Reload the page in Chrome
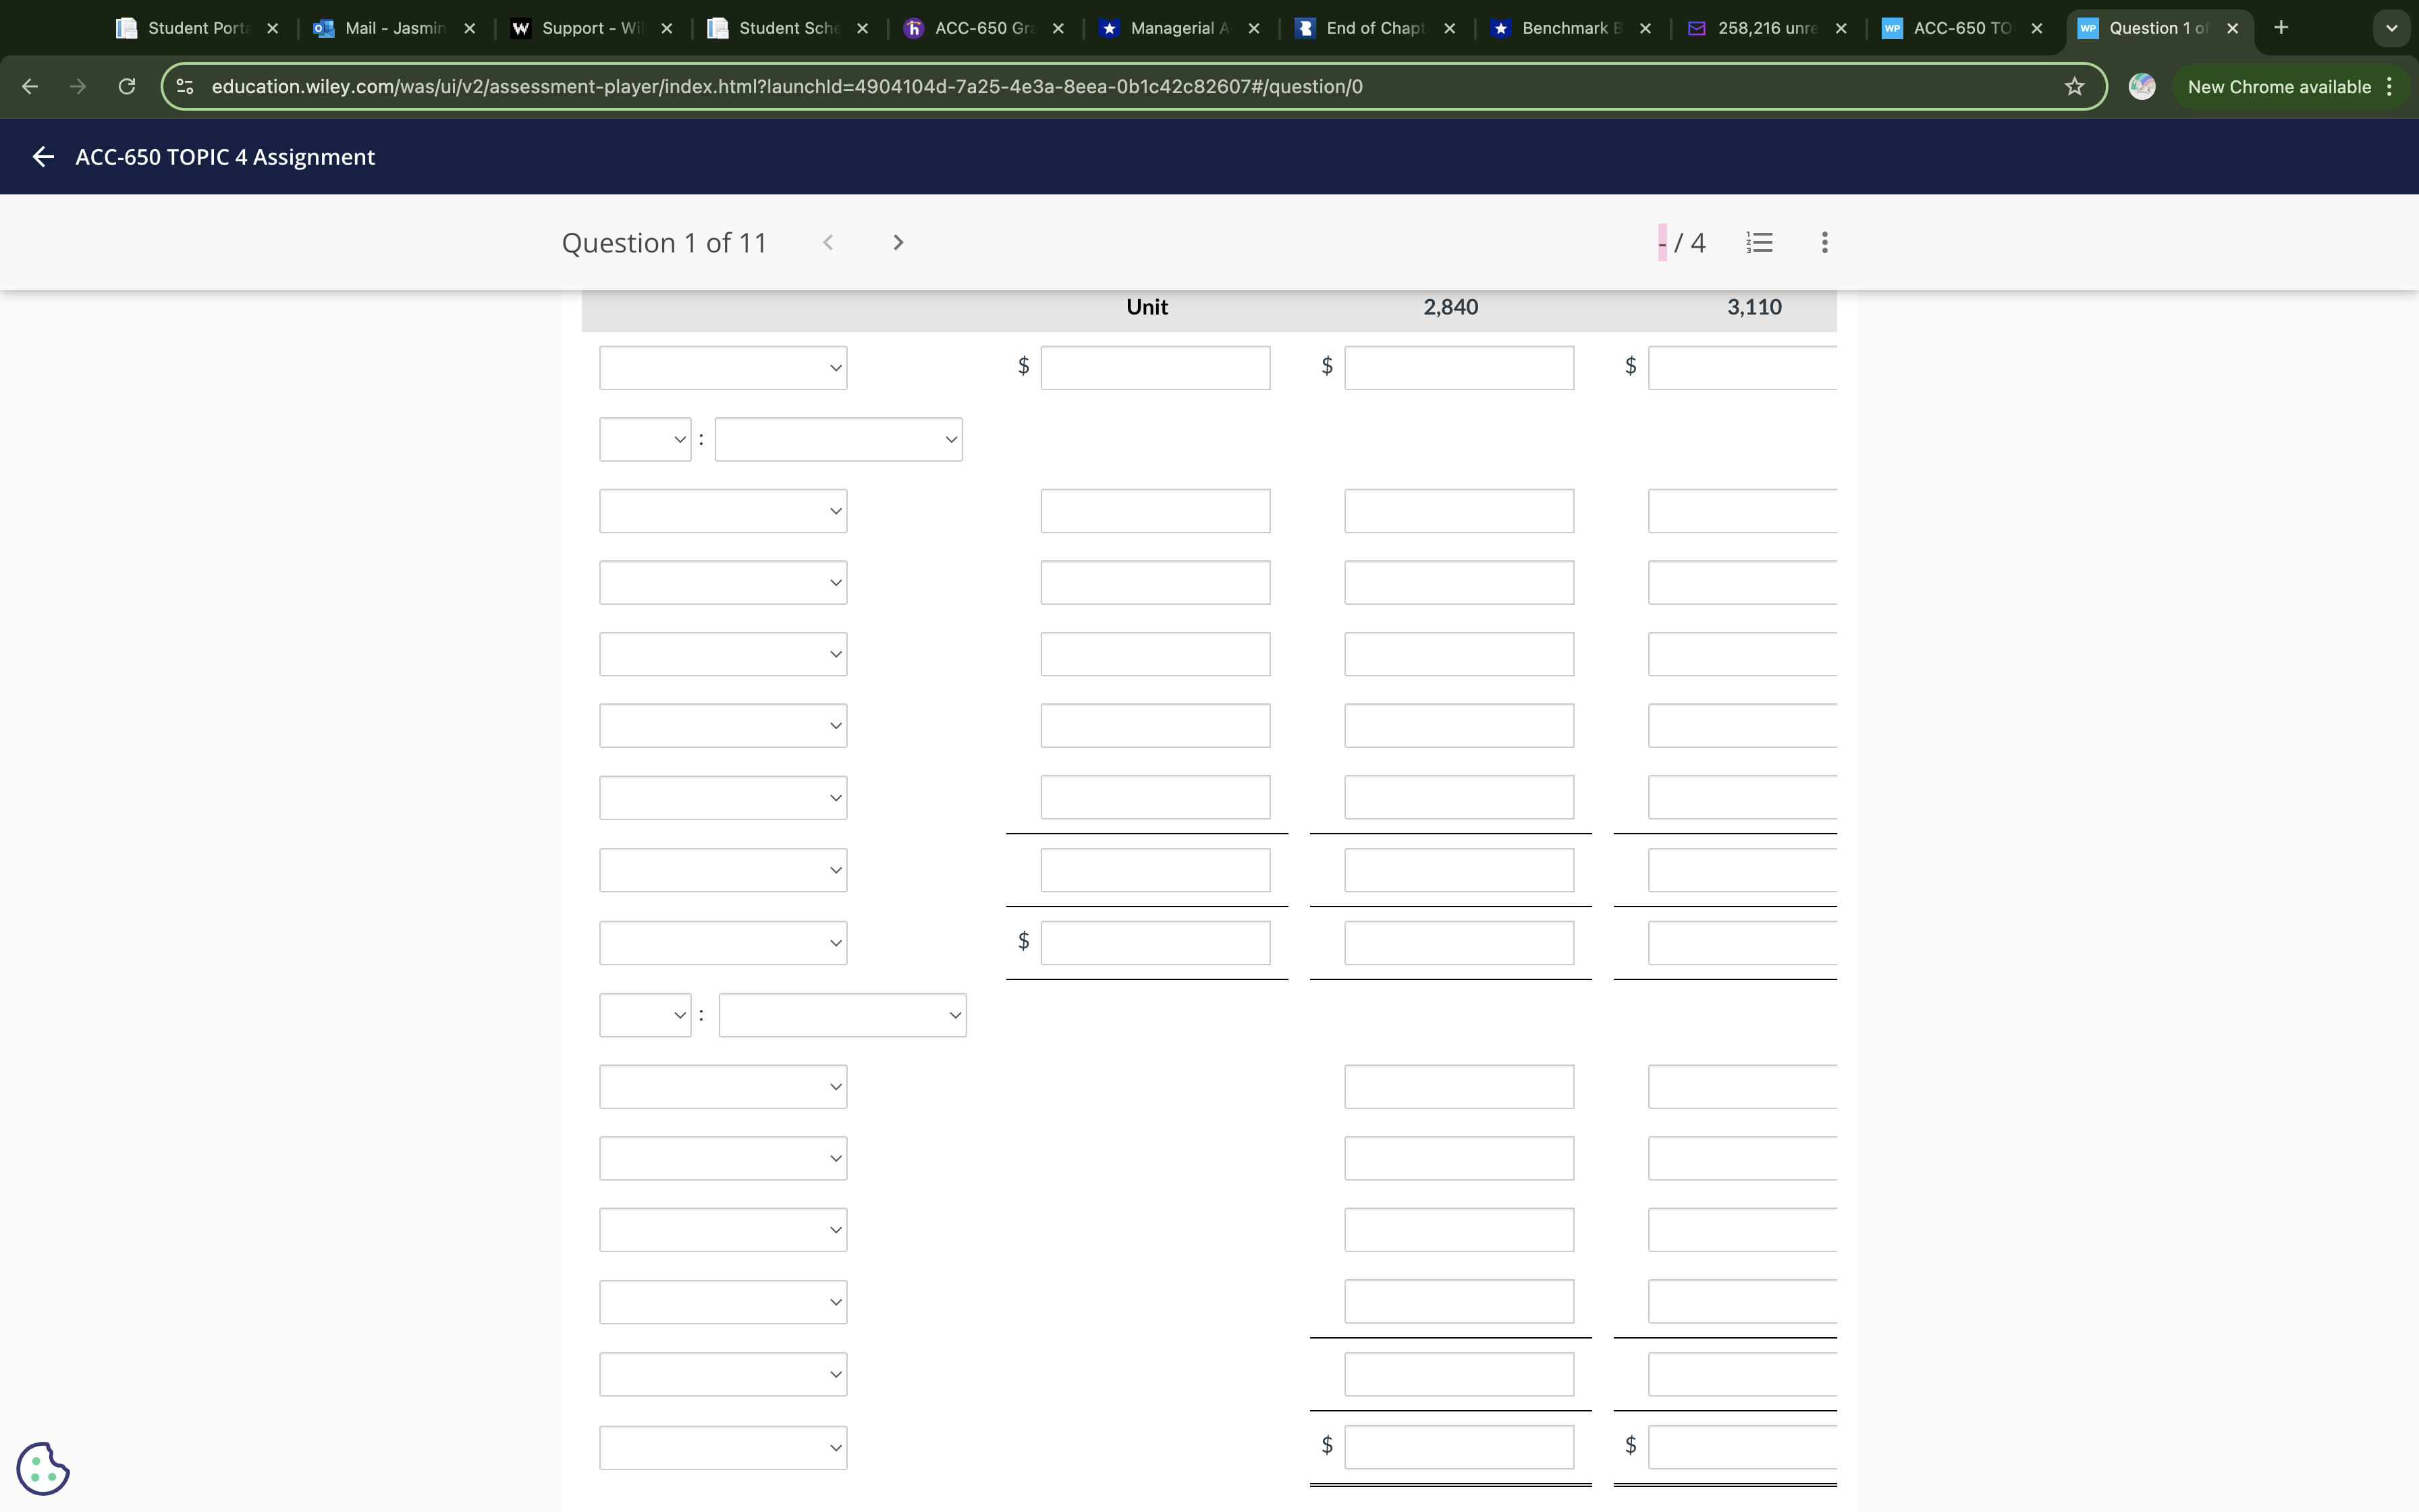The image size is (2419, 1512). pos(127,87)
